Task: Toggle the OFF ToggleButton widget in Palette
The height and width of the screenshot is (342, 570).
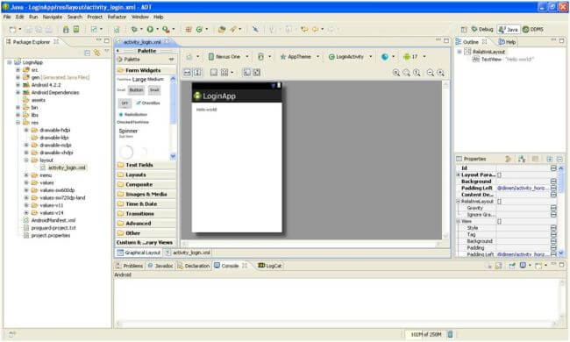Action: point(125,103)
